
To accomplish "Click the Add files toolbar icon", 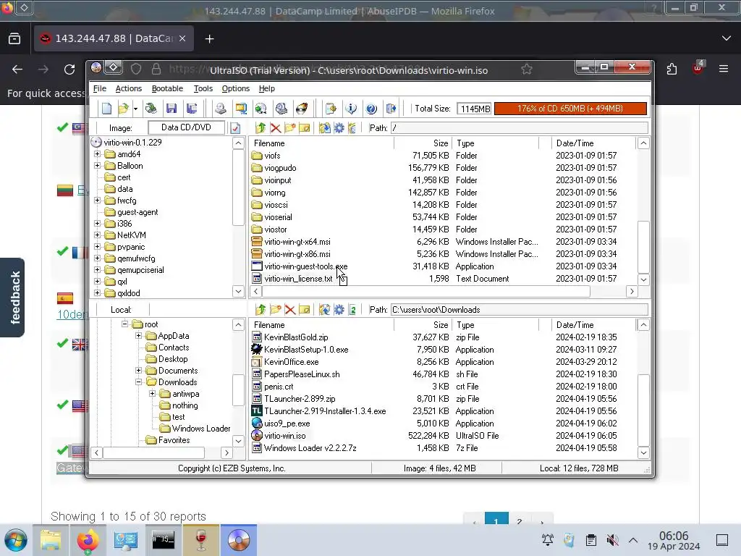I will [331, 109].
